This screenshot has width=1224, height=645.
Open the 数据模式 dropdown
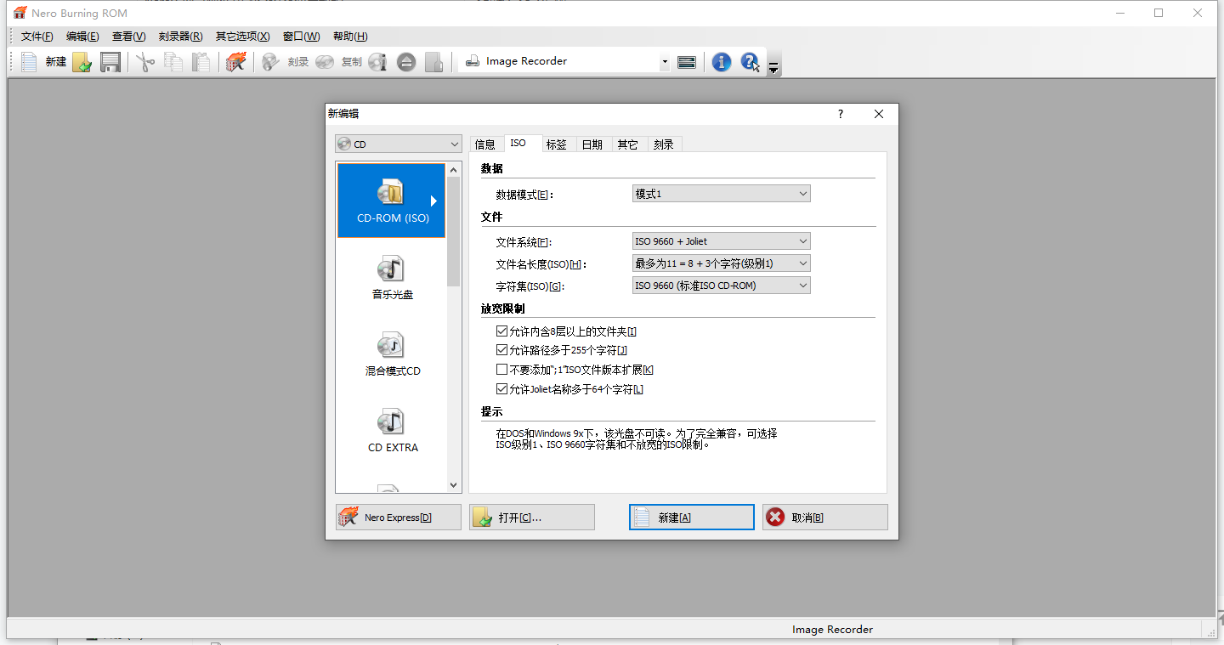coord(722,194)
